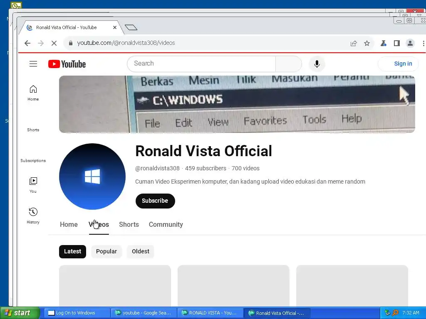
Task: Open second loading video thumbnail
Action: (233, 286)
